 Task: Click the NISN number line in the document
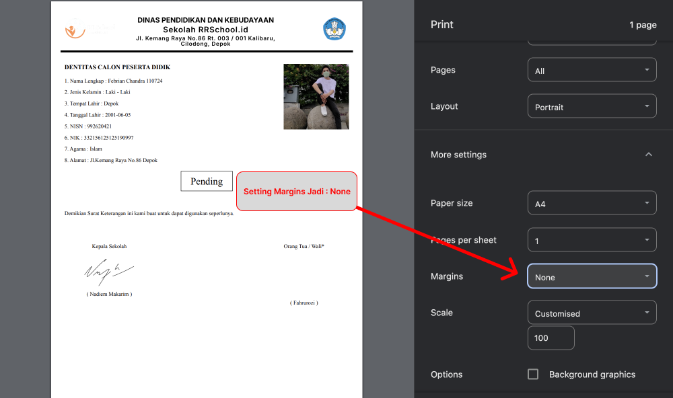point(87,126)
